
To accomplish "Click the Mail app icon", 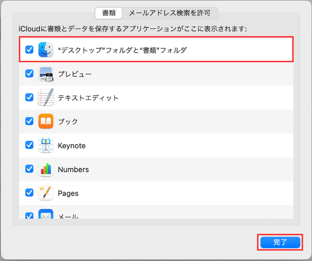I will (46, 214).
